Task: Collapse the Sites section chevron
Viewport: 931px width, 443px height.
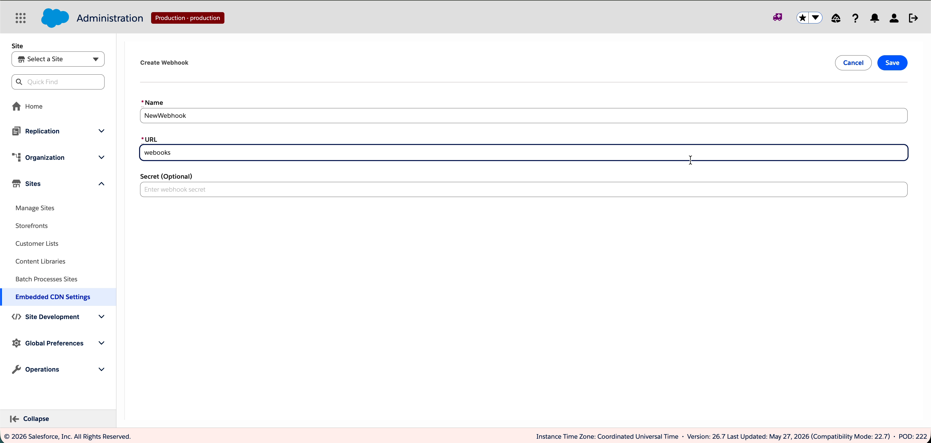Action: (101, 184)
